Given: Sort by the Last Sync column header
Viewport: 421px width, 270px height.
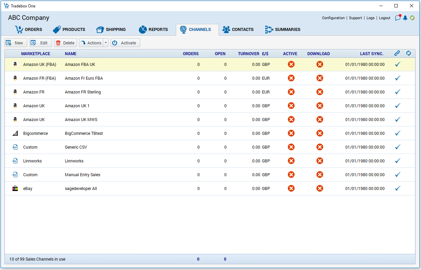Looking at the screenshot, I should 372,54.
